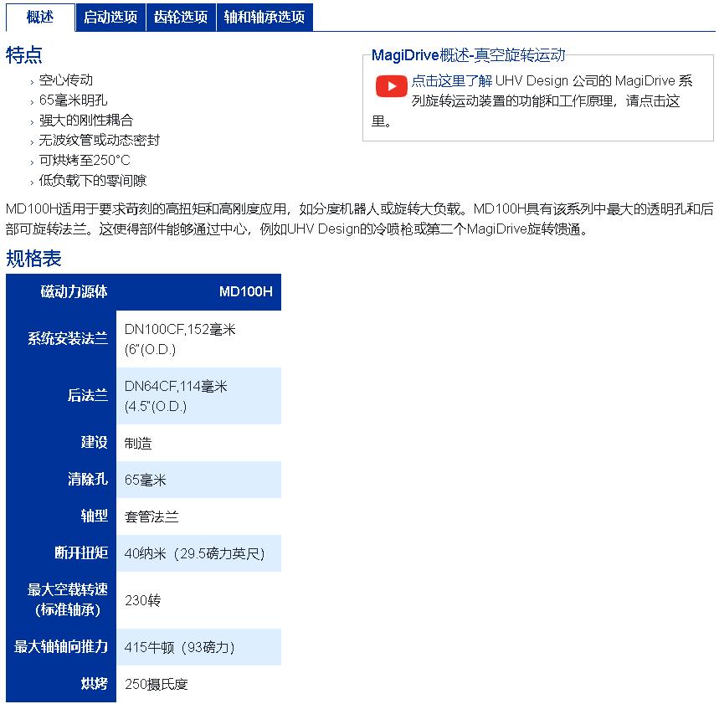Switch to the 概述 tab
The image size is (719, 704).
[x=40, y=18]
